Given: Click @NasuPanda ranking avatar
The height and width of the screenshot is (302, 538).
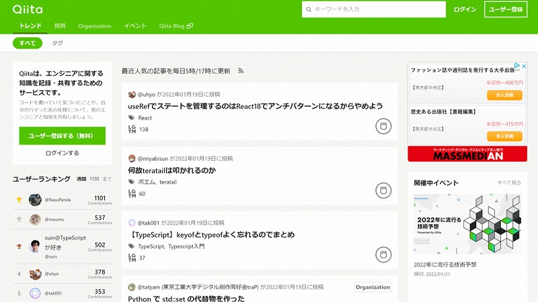Looking at the screenshot, I should [35, 200].
